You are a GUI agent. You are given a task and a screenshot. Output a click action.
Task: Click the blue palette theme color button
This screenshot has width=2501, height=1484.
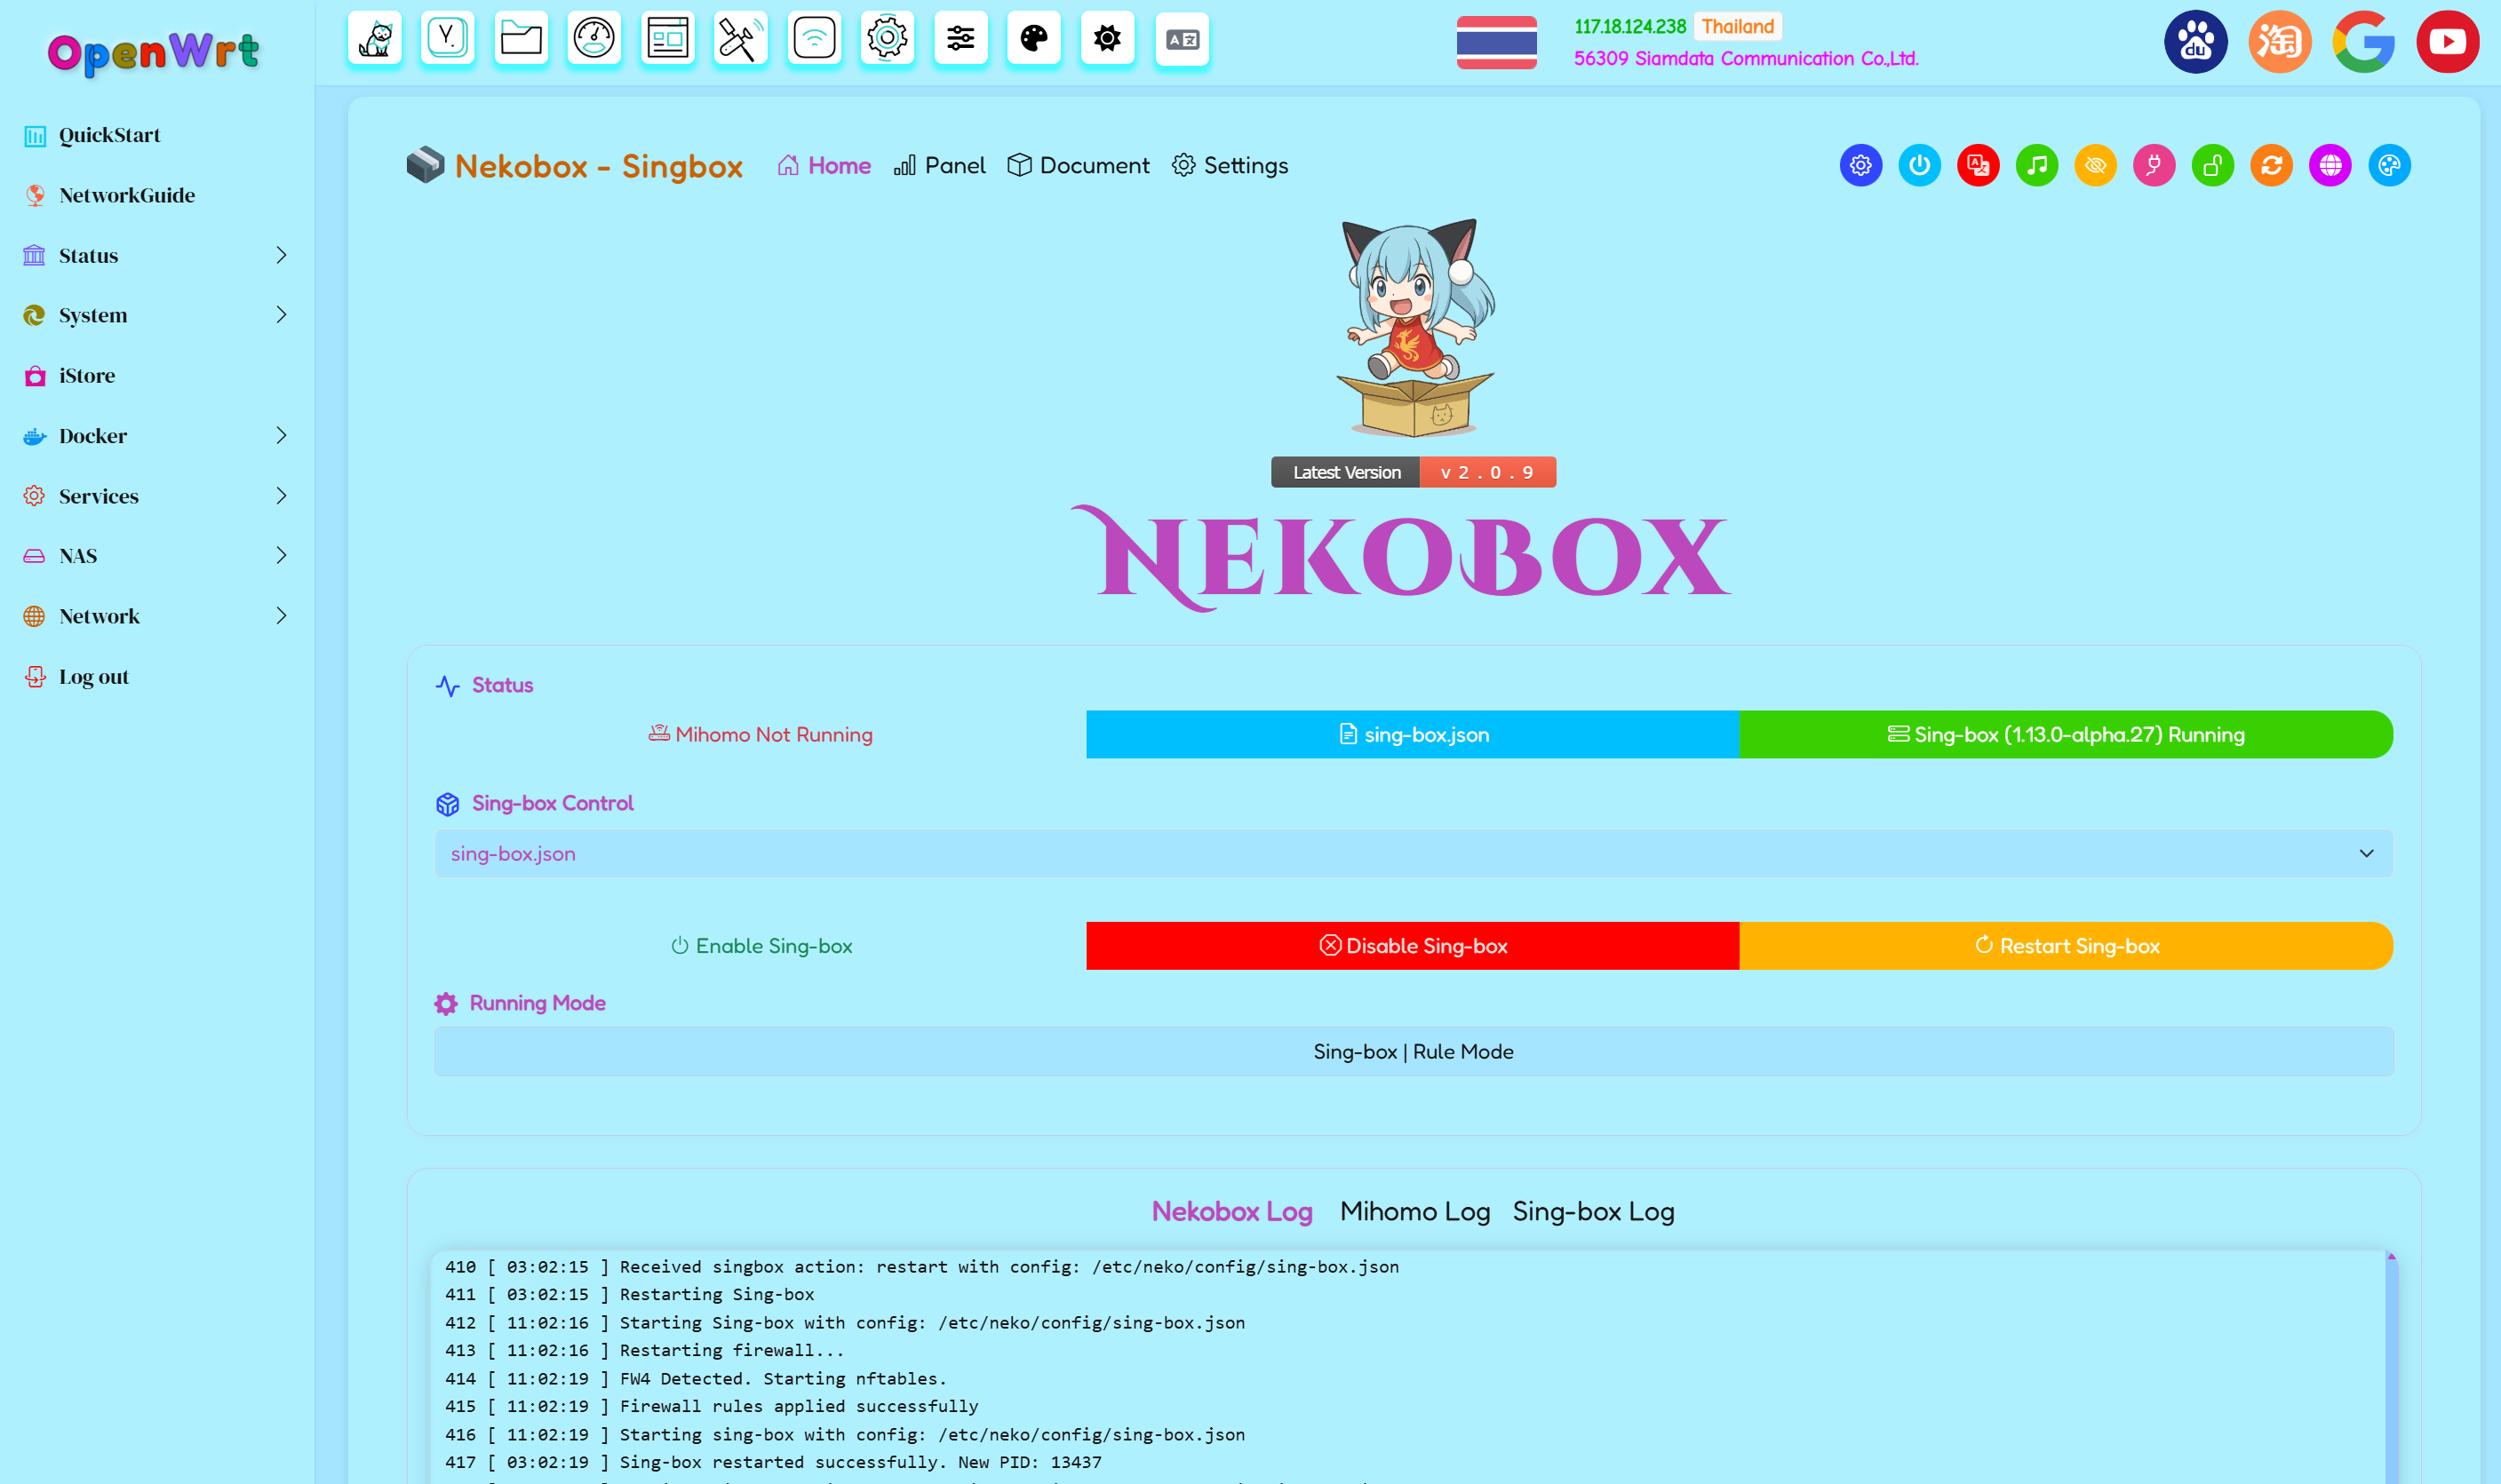[2389, 165]
